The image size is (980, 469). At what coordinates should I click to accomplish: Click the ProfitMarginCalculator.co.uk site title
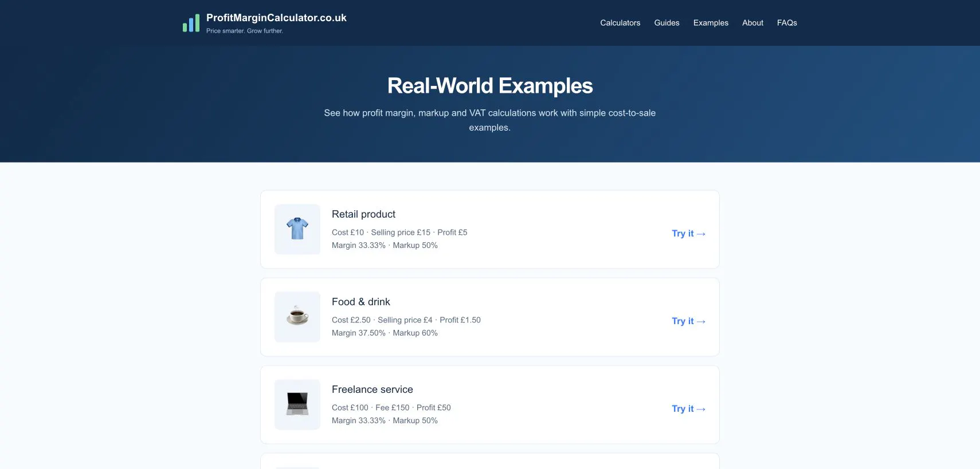(x=276, y=18)
